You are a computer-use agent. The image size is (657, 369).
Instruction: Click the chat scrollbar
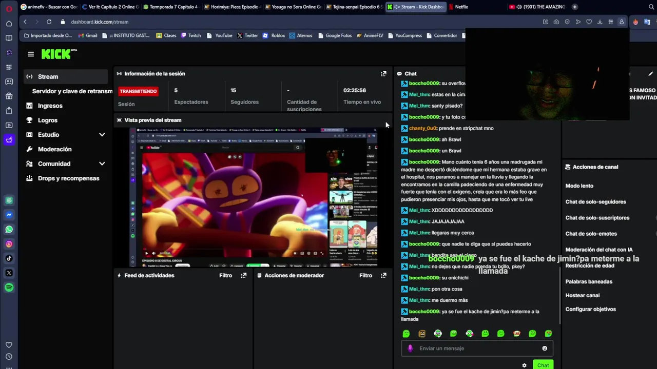click(560, 296)
